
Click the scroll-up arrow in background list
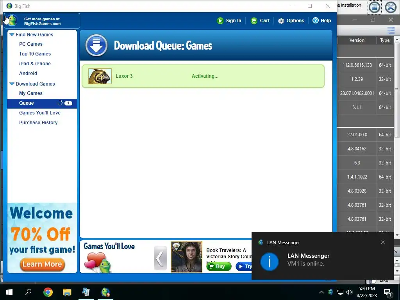pyautogui.click(x=397, y=39)
